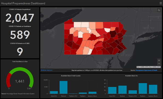163x99 pixels.
Task: Click the 9 ECMO patients figure
Action: point(20,52)
